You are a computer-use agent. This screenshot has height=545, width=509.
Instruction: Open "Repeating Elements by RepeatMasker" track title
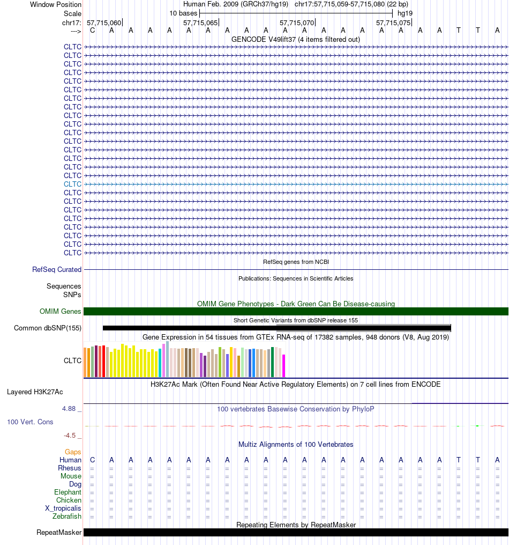pyautogui.click(x=296, y=525)
